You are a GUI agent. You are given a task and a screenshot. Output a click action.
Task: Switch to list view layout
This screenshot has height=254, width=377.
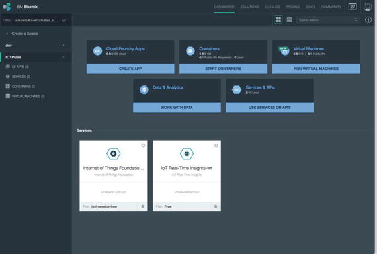pyautogui.click(x=289, y=20)
